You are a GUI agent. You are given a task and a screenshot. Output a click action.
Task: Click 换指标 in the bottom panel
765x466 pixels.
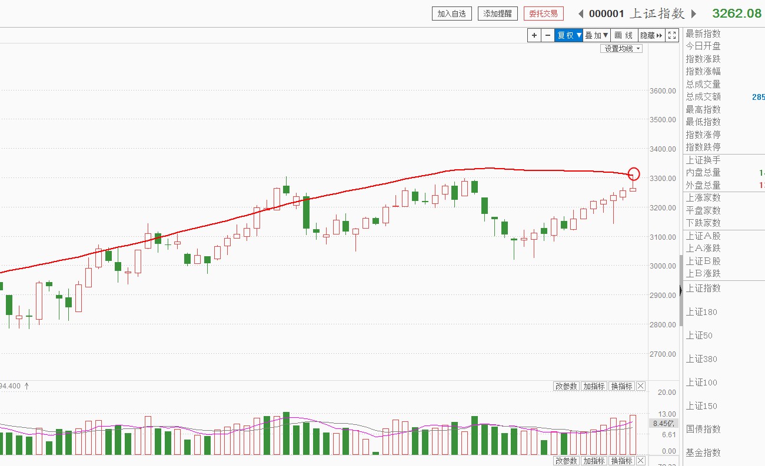tap(621, 461)
